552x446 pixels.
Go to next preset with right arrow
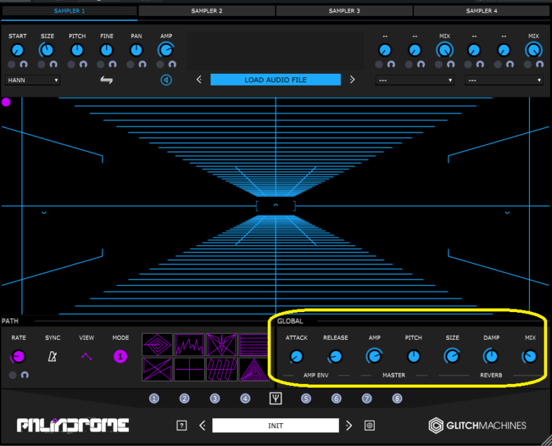tap(349, 425)
